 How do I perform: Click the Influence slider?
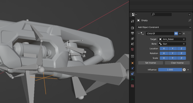click(x=170, y=70)
